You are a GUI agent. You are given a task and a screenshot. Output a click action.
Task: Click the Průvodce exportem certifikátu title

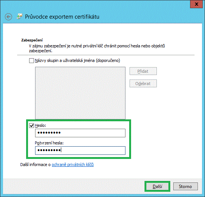point(62,17)
